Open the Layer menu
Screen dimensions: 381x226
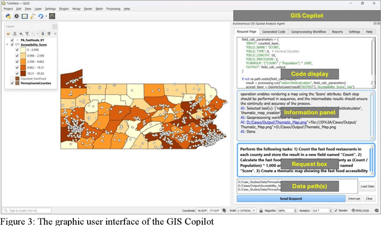(x=38, y=9)
